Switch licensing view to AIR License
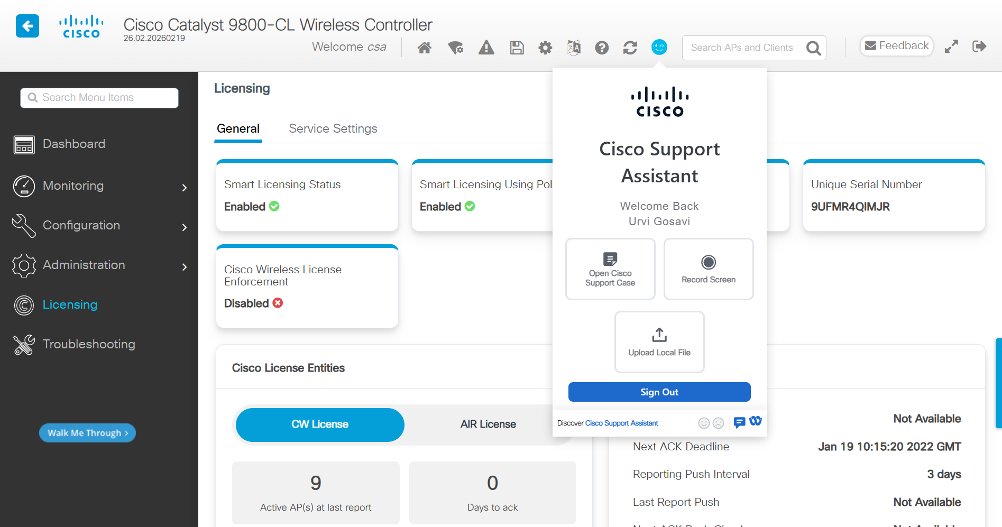The width and height of the screenshot is (1002, 527). [x=488, y=424]
